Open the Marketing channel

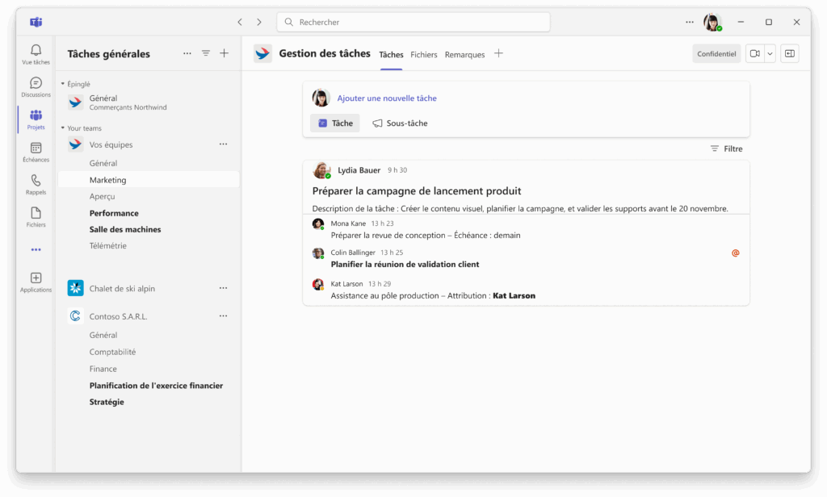pyautogui.click(x=149, y=180)
